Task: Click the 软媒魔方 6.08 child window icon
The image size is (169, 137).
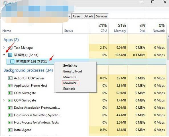Action: [x=12, y=62]
